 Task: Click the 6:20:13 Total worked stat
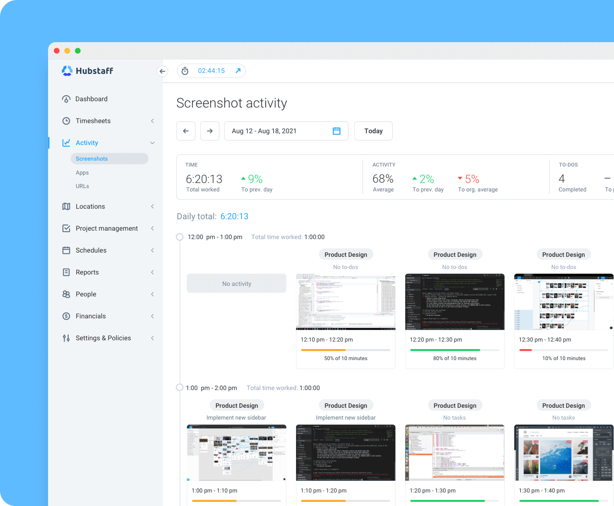coord(204,183)
